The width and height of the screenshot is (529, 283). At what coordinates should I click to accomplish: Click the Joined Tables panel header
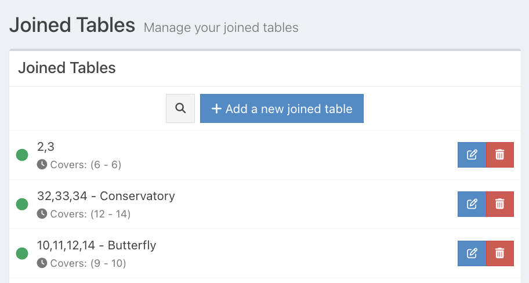click(x=67, y=68)
